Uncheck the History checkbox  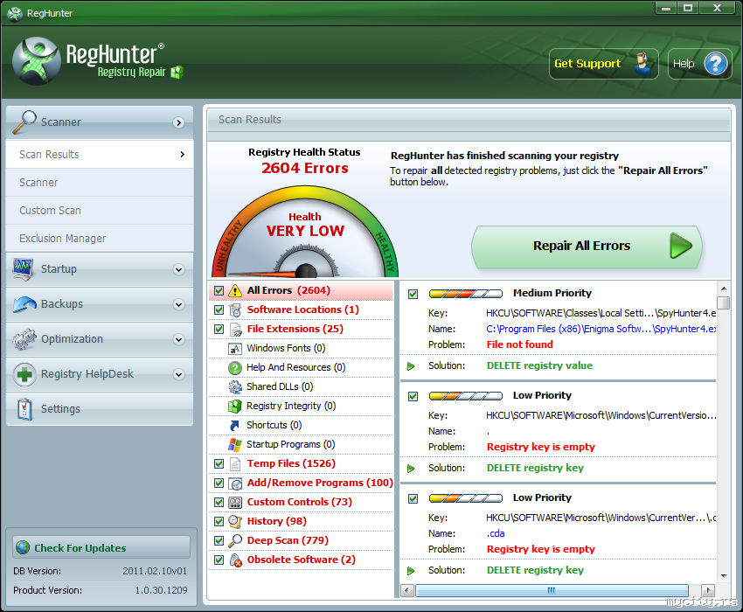[x=219, y=521]
